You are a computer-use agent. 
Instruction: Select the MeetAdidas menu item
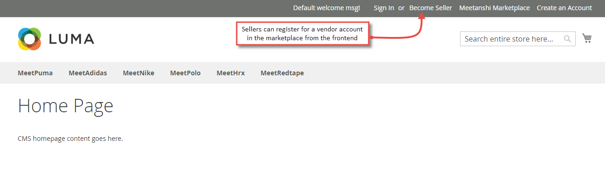88,73
